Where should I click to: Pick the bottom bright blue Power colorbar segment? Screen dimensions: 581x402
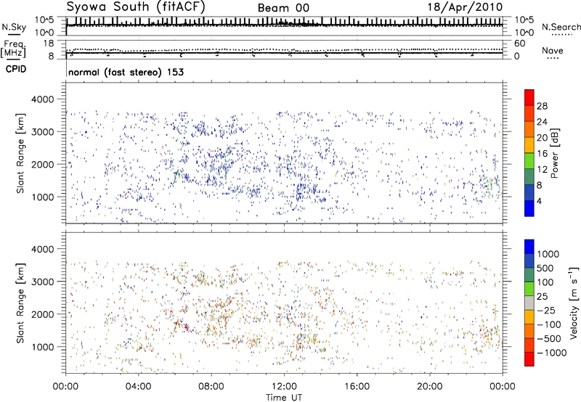tap(529, 208)
